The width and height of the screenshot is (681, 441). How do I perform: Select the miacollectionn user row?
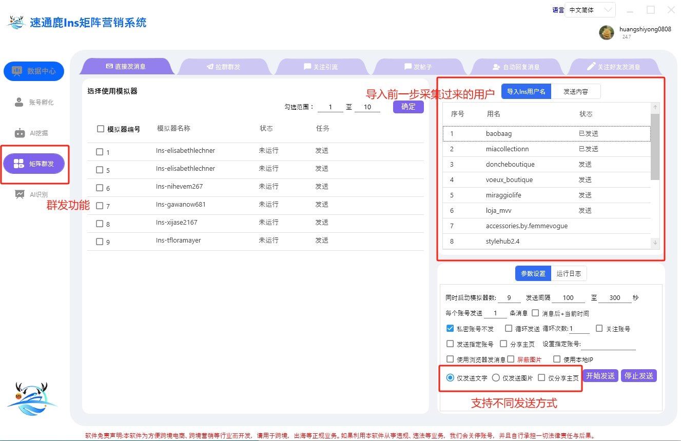(547, 149)
